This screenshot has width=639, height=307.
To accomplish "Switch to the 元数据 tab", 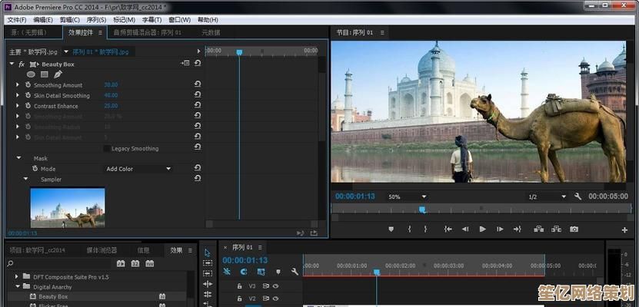I will (211, 33).
